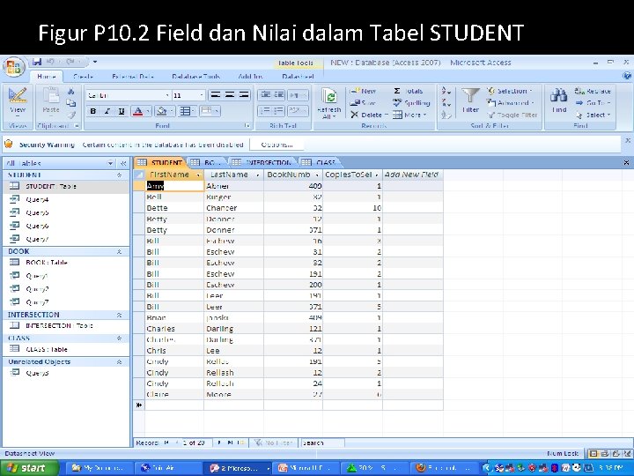
Task: Click Go To in Find group
Action: [592, 103]
